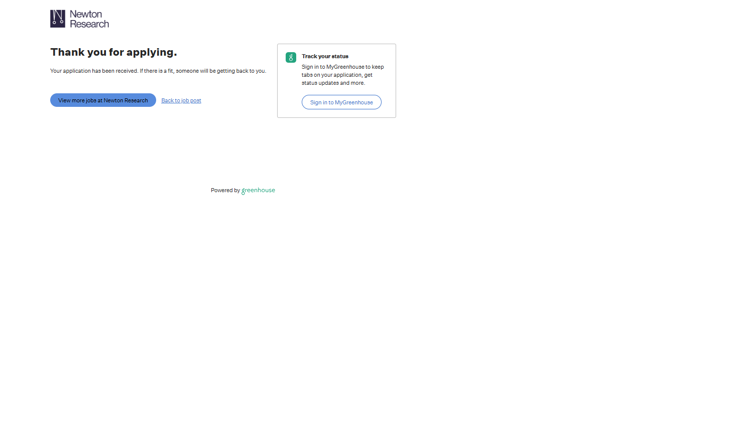Click the word 'applying' in the heading
Image resolution: width=729 pixels, height=443 pixels.
(x=151, y=52)
